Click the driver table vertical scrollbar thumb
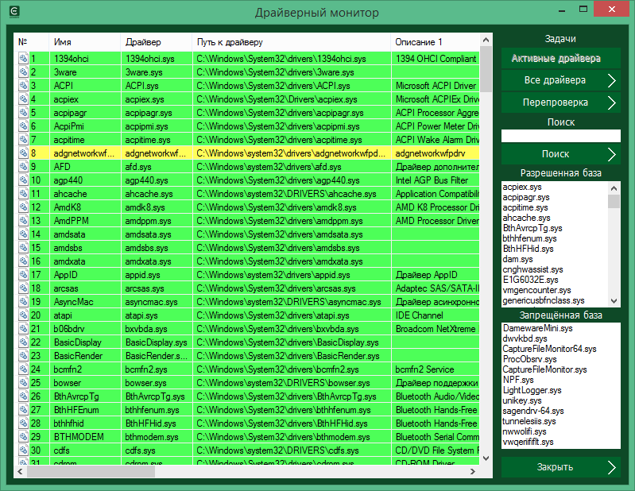635x491 pixels. [486, 69]
